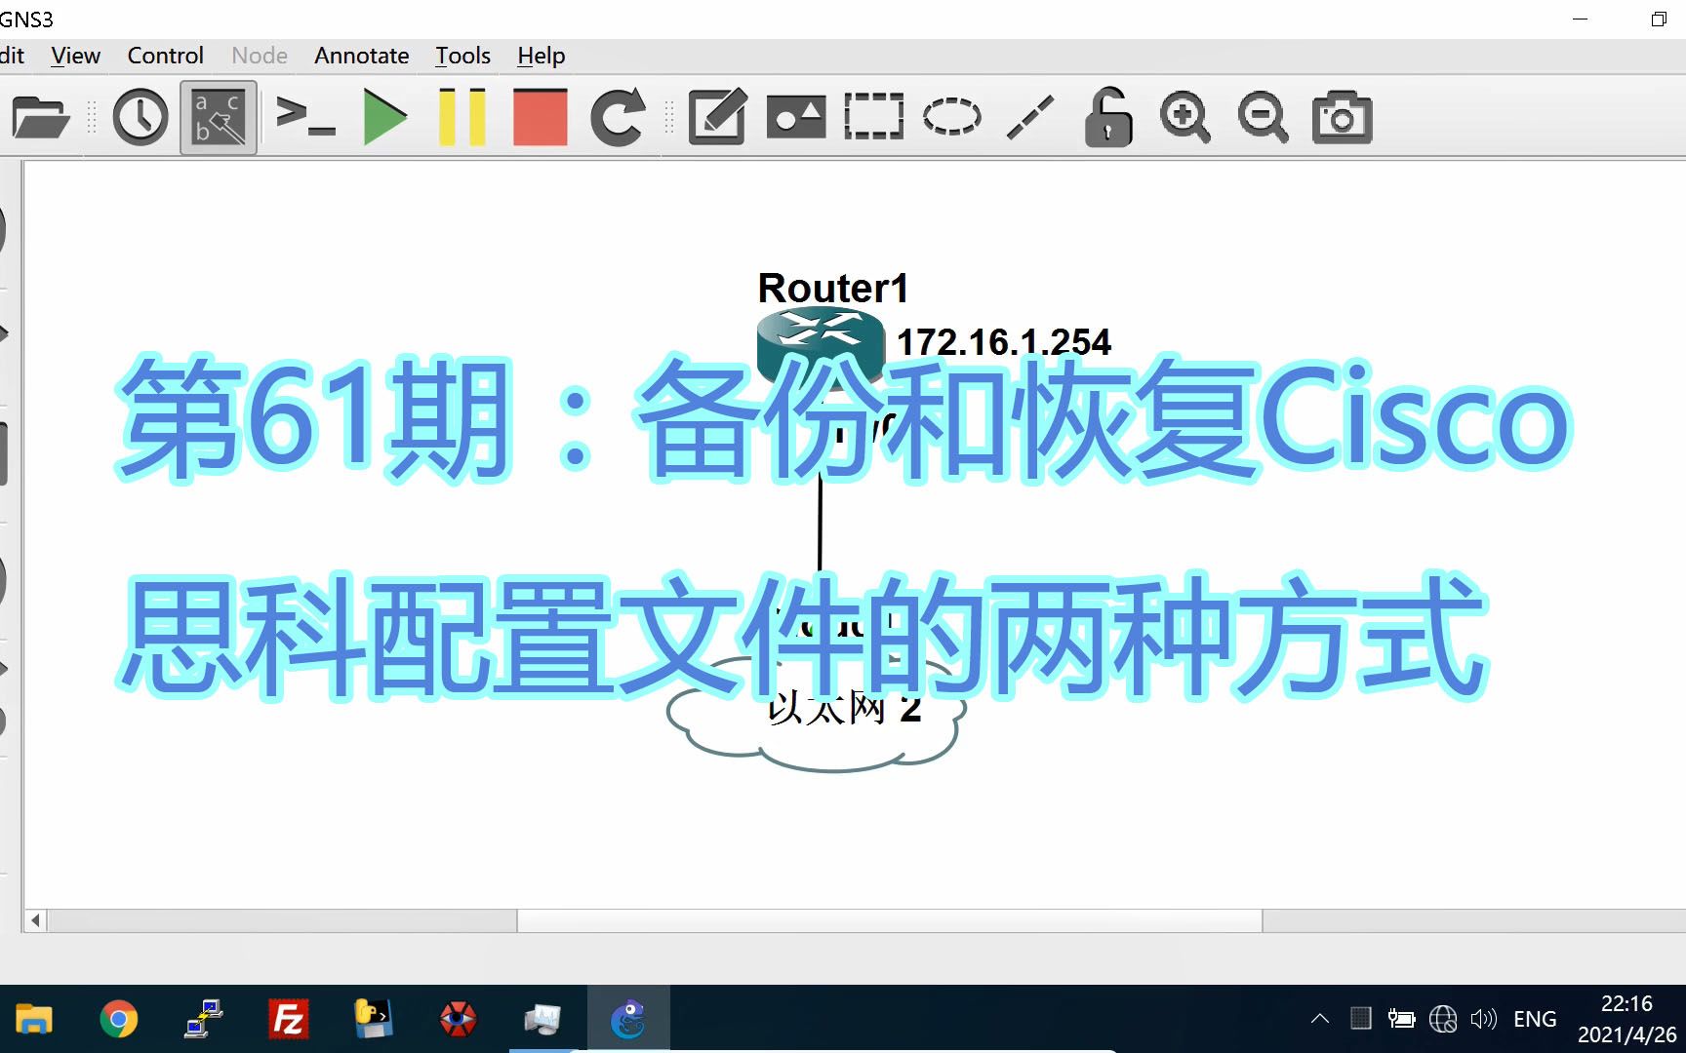The width and height of the screenshot is (1686, 1053).
Task: Open the network computers taskbar app
Action: [x=204, y=1020]
